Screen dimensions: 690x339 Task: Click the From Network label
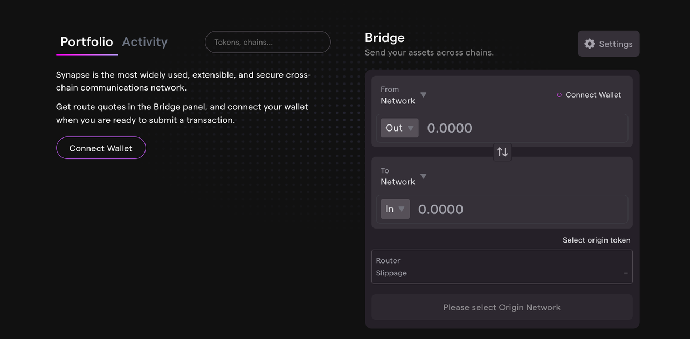pos(398,101)
